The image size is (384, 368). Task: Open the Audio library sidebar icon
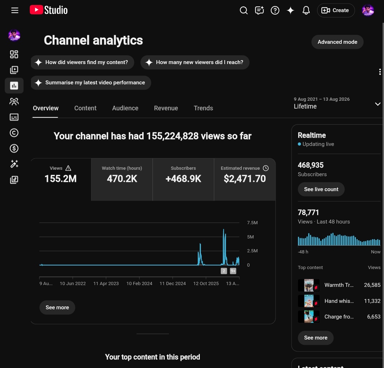[x=14, y=180]
